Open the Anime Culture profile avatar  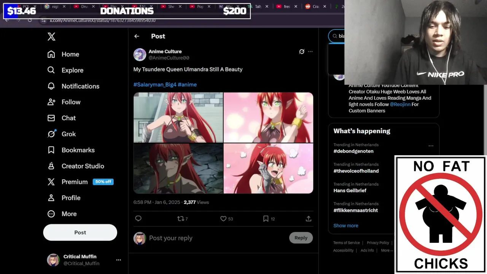tap(140, 54)
